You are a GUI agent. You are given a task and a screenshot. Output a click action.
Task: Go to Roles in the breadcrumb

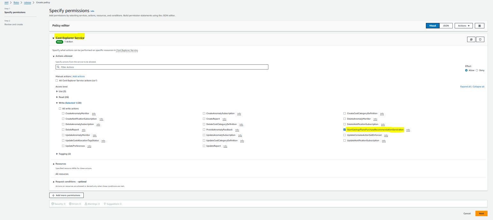click(16, 3)
